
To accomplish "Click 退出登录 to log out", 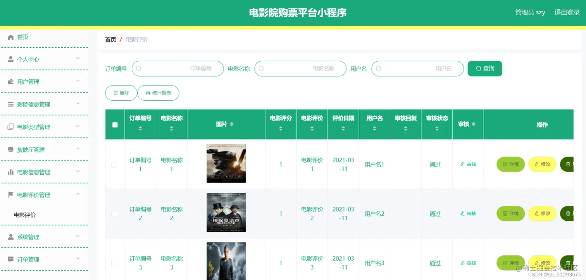I will tap(567, 12).
